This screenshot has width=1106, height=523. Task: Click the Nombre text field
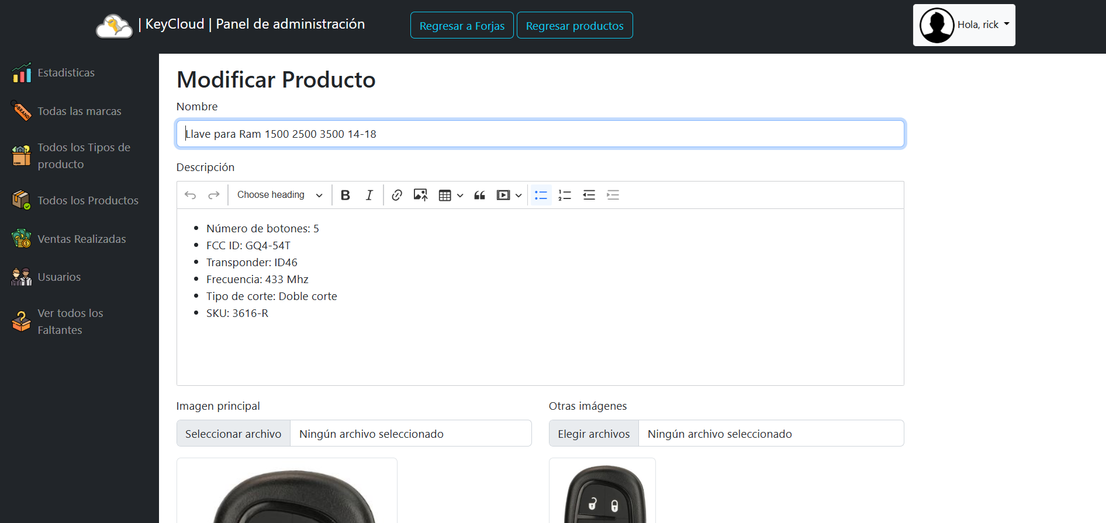point(540,134)
